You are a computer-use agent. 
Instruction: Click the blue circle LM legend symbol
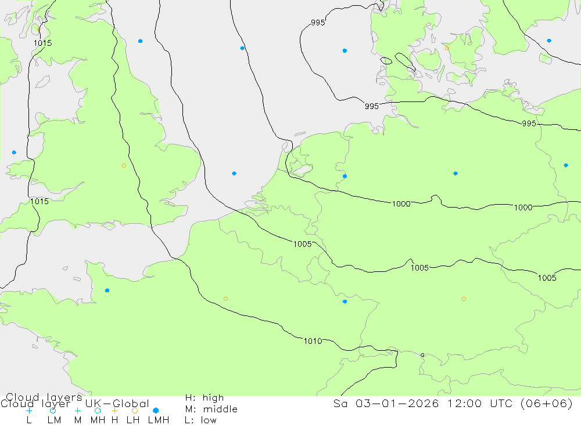[53, 411]
